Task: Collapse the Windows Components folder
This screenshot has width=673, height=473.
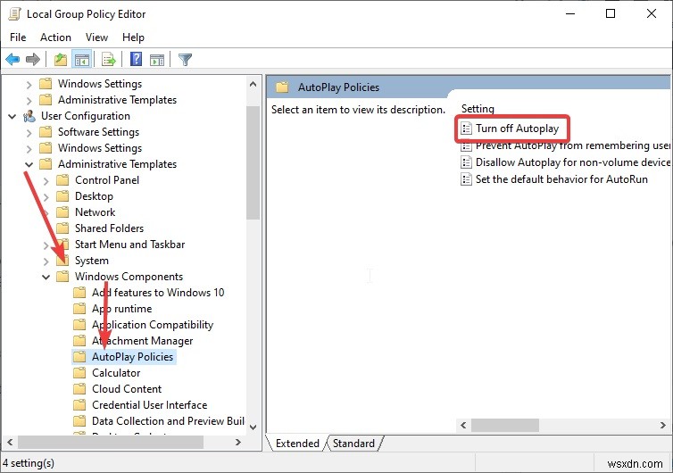Action: click(46, 277)
